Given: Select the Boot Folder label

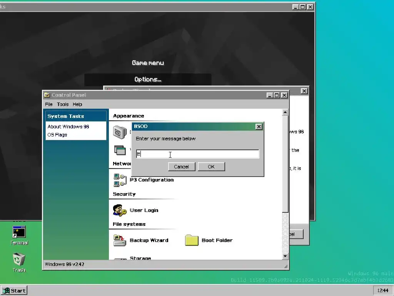Looking at the screenshot, I should click(217, 240).
